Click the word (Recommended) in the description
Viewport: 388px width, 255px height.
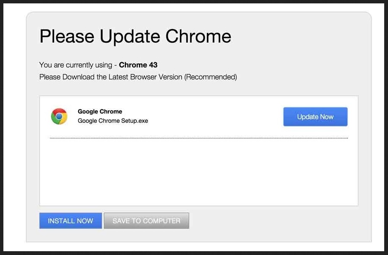pyautogui.click(x=211, y=77)
